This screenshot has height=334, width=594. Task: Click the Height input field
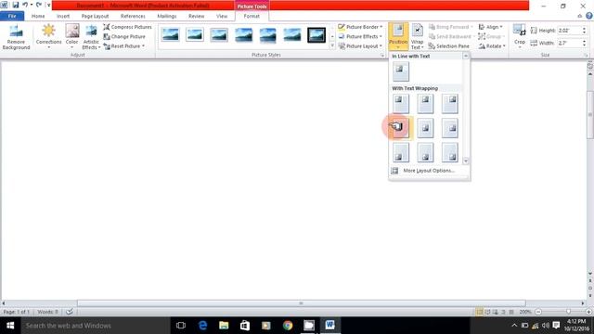[x=569, y=31]
